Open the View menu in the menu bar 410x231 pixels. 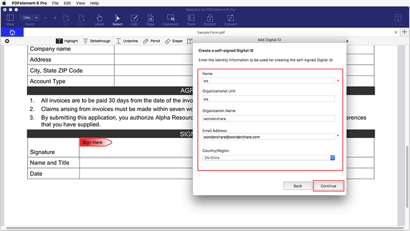pos(80,3)
